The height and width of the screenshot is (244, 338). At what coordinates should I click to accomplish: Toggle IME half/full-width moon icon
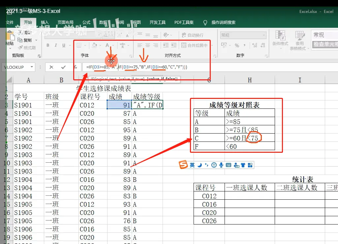pos(200,165)
